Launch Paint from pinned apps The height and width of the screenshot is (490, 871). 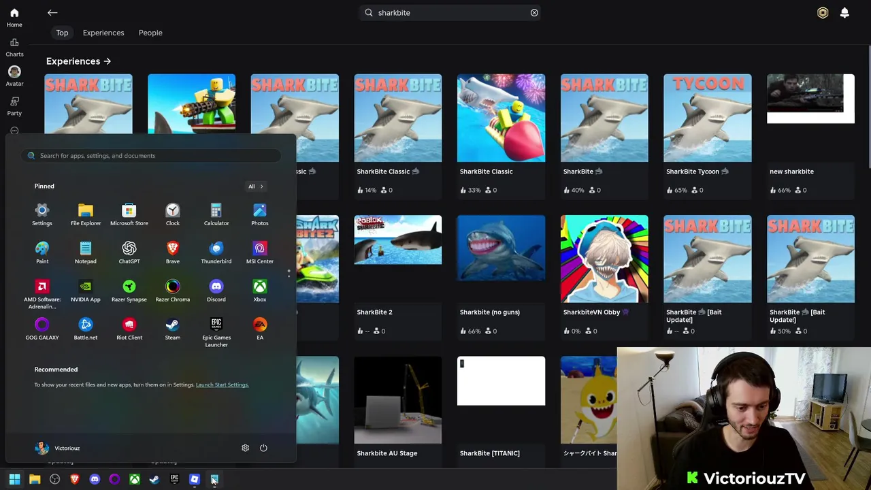click(42, 252)
